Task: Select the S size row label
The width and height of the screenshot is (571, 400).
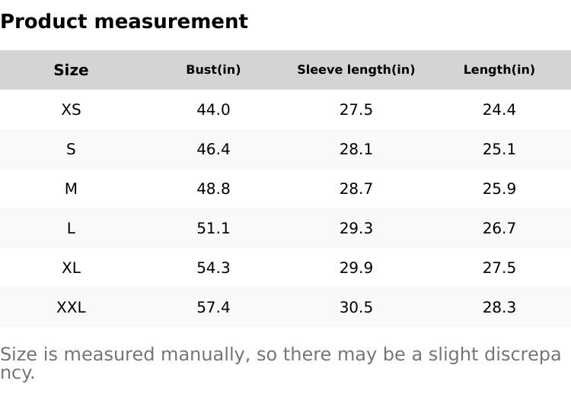Action: 71,149
